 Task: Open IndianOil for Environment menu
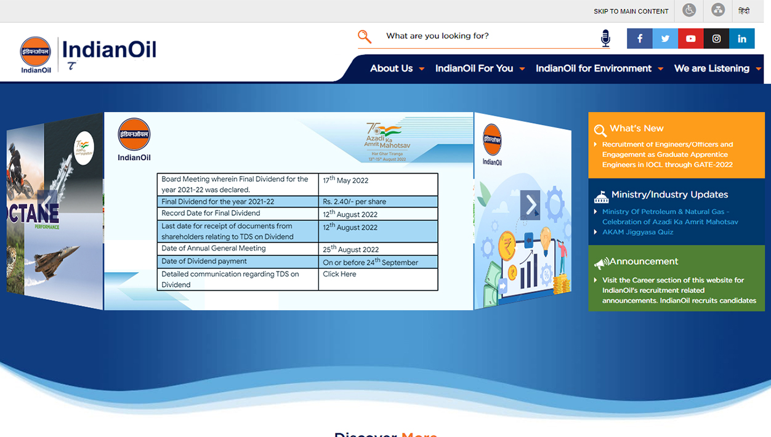click(x=594, y=68)
